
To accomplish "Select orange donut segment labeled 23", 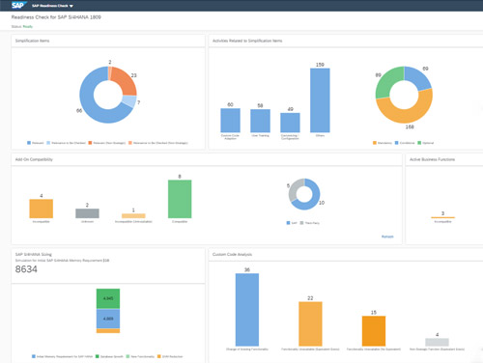I will click(125, 79).
